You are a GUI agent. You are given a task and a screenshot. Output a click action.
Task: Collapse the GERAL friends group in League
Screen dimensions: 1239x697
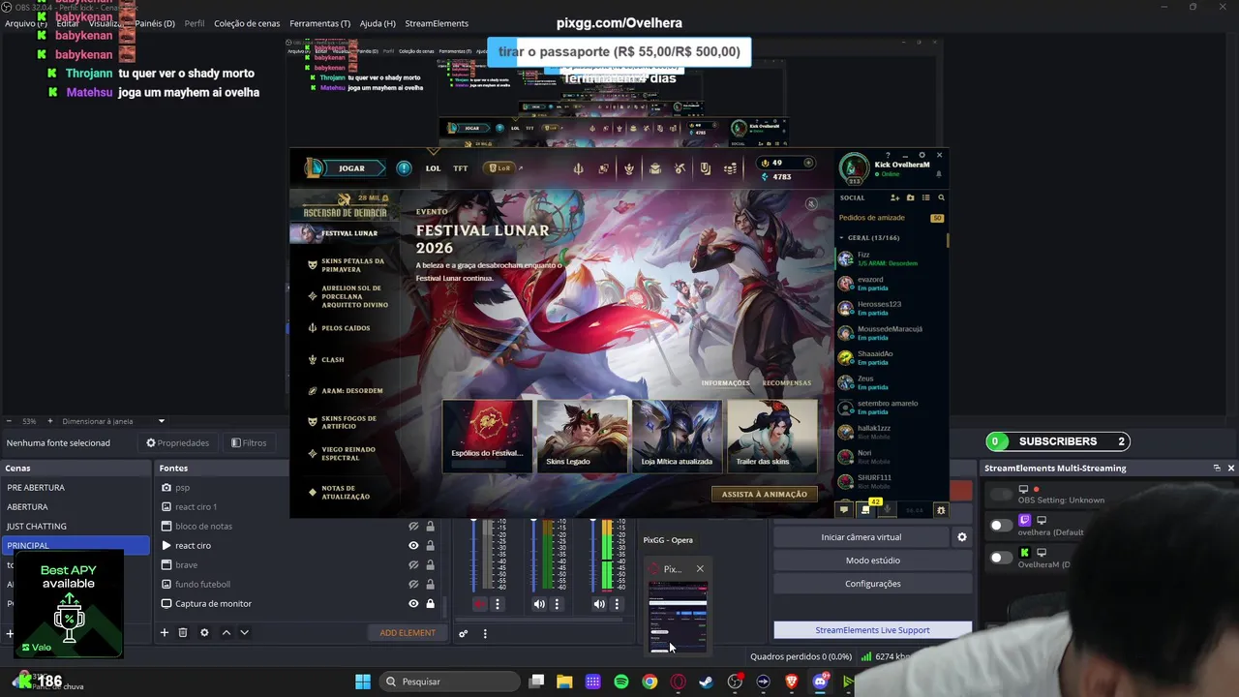coord(841,237)
